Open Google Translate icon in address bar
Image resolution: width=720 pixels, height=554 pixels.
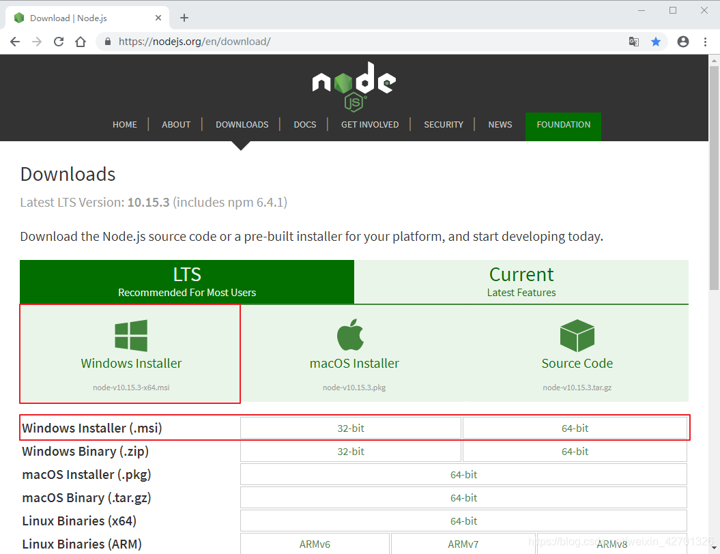point(633,42)
